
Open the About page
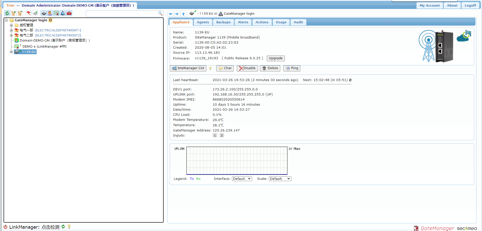[452, 6]
